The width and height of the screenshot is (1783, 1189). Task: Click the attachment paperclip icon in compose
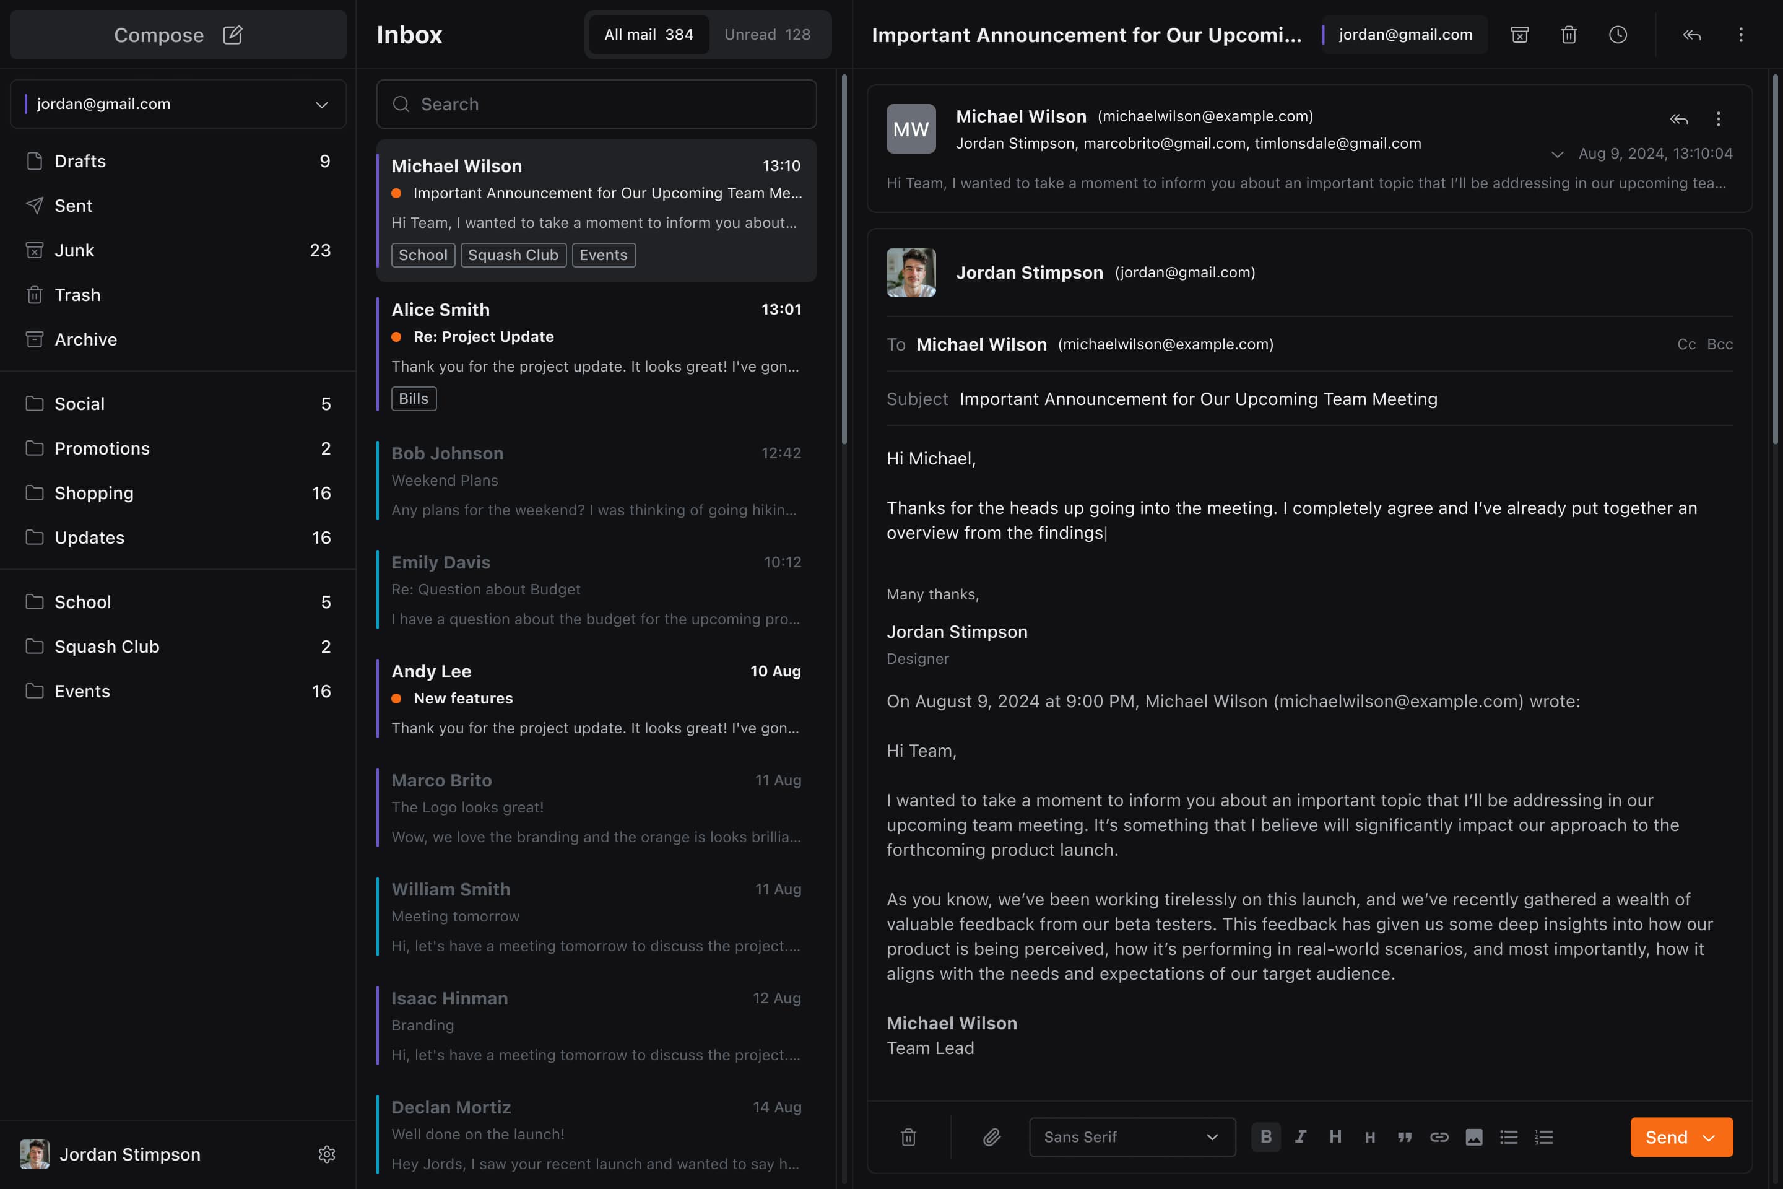pos(990,1137)
